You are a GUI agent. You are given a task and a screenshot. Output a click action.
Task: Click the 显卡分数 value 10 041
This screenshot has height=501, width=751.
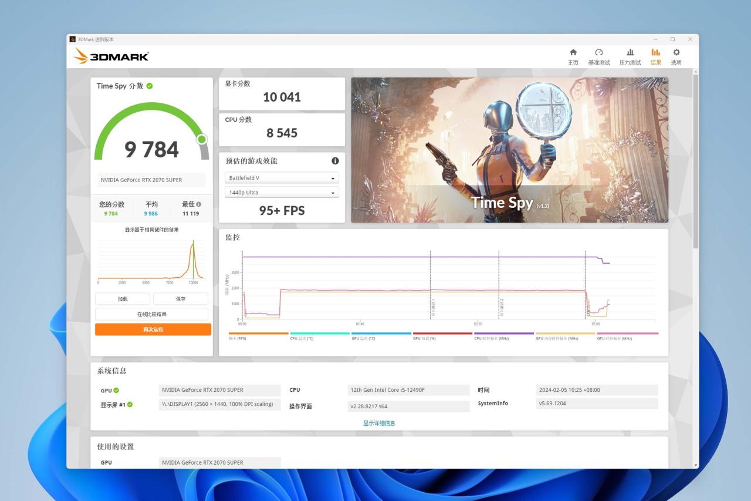point(282,97)
